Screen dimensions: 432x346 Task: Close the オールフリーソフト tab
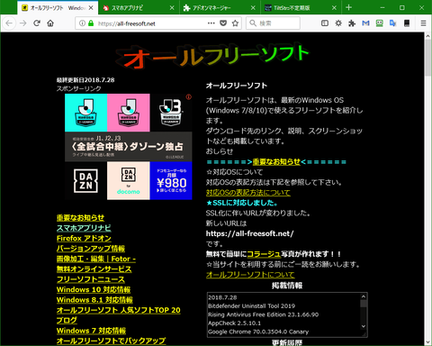coord(91,8)
